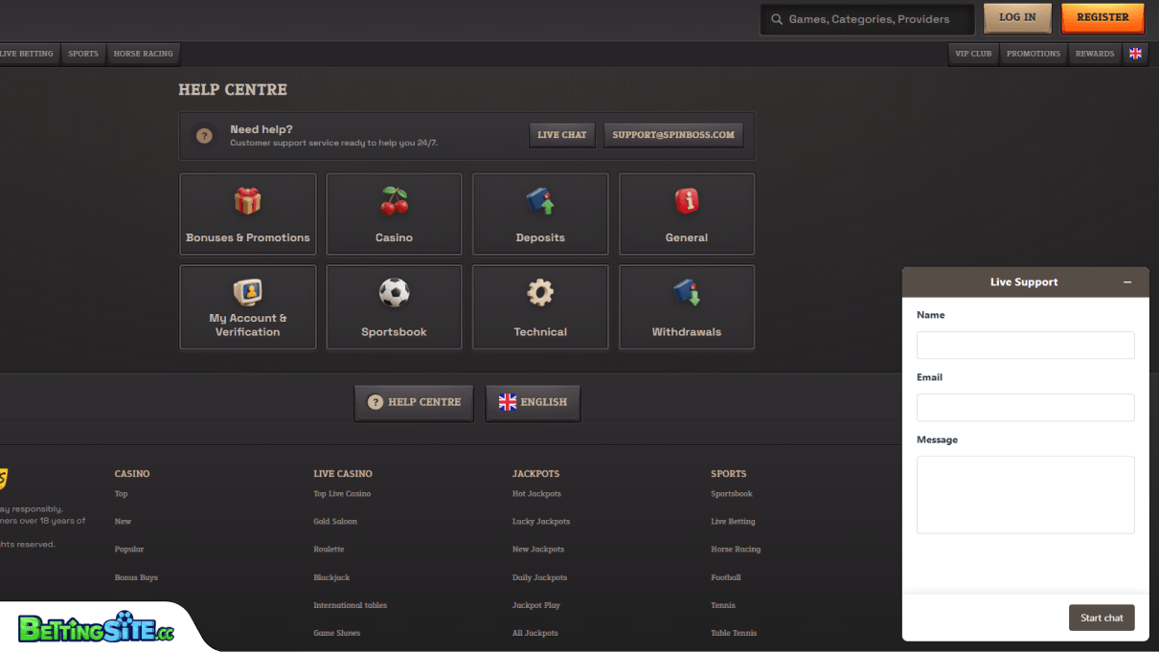Image resolution: width=1159 pixels, height=652 pixels.
Task: Open My Account & Verification monitor icon
Action: point(247,291)
